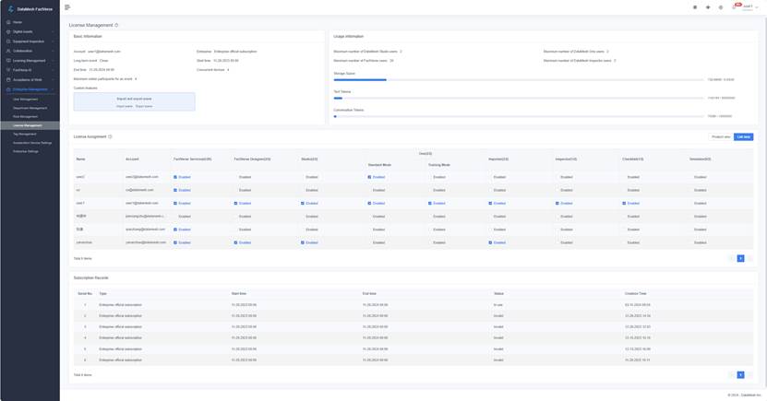Click the Home icon in the sidebar
This screenshot has height=401, width=767.
click(x=8, y=22)
